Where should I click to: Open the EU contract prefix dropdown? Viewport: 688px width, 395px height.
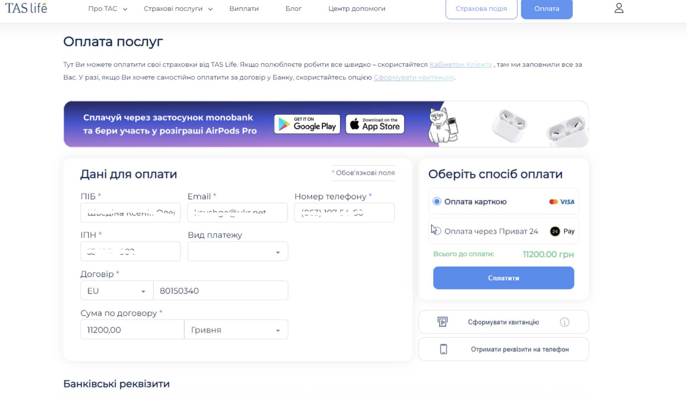click(117, 291)
